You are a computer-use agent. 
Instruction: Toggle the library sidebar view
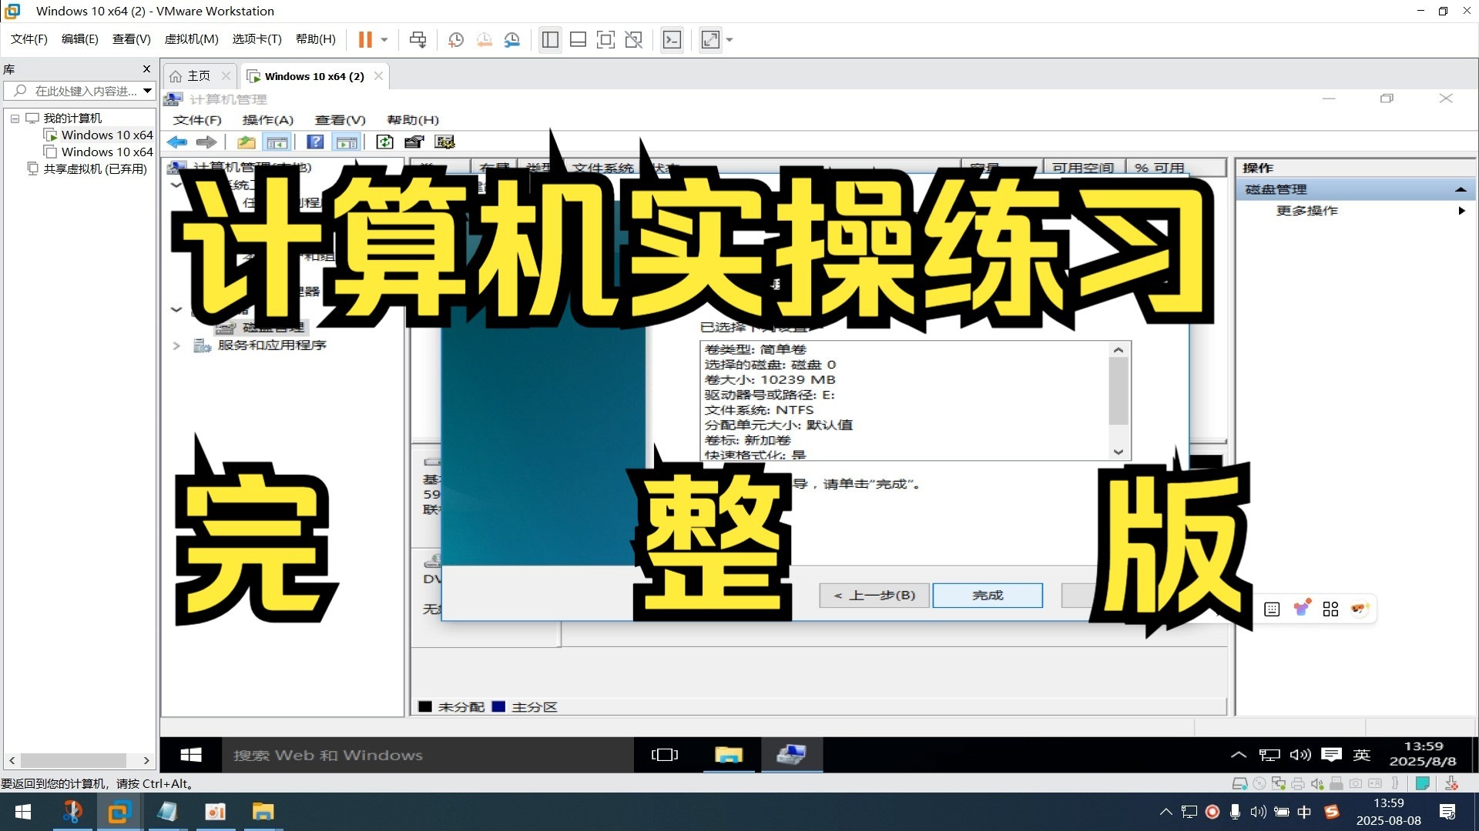(x=550, y=39)
